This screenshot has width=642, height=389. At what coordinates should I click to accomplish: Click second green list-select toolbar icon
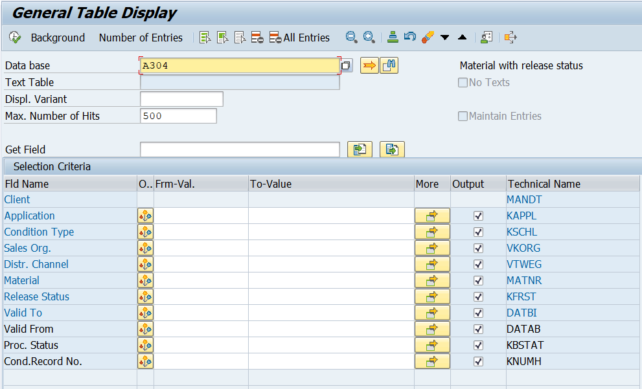[x=223, y=38]
